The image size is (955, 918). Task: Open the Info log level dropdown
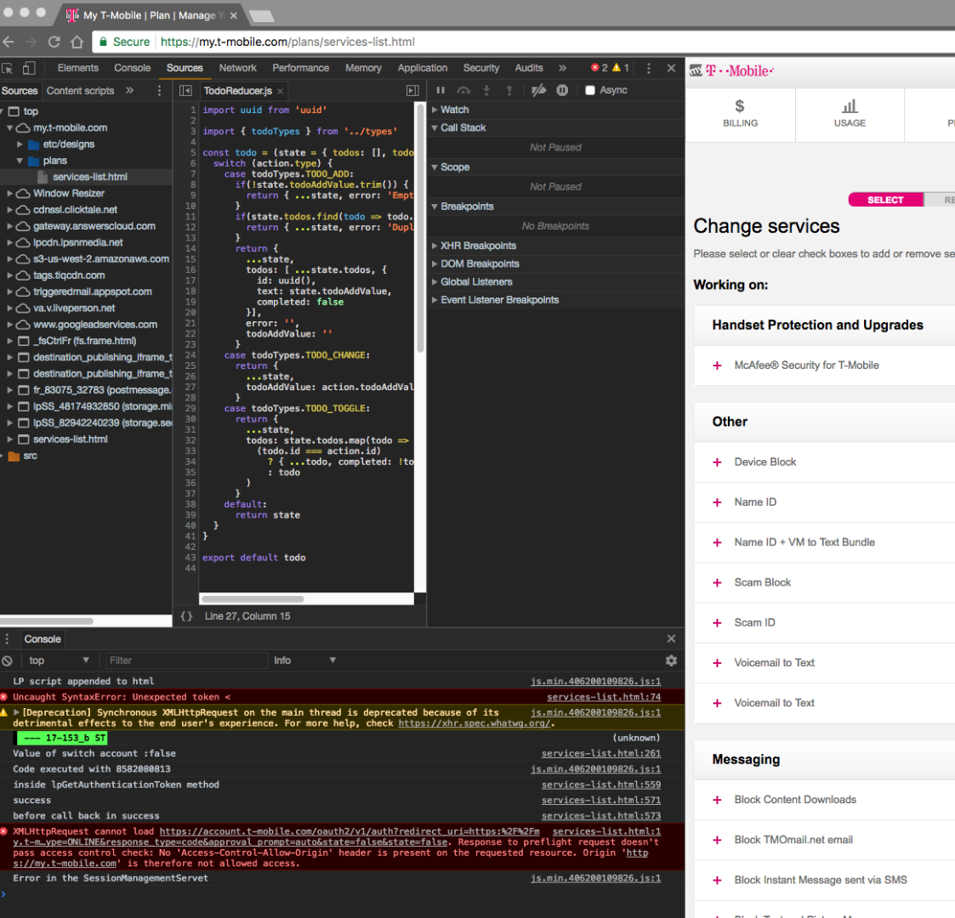(x=304, y=660)
